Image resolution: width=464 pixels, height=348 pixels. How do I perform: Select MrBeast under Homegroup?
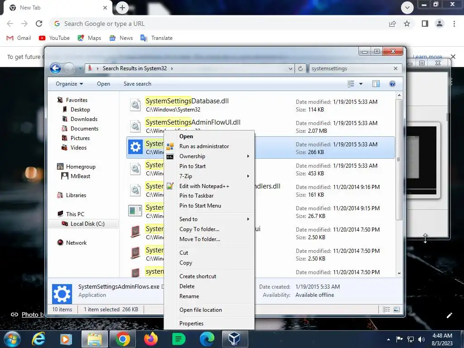pos(80,176)
